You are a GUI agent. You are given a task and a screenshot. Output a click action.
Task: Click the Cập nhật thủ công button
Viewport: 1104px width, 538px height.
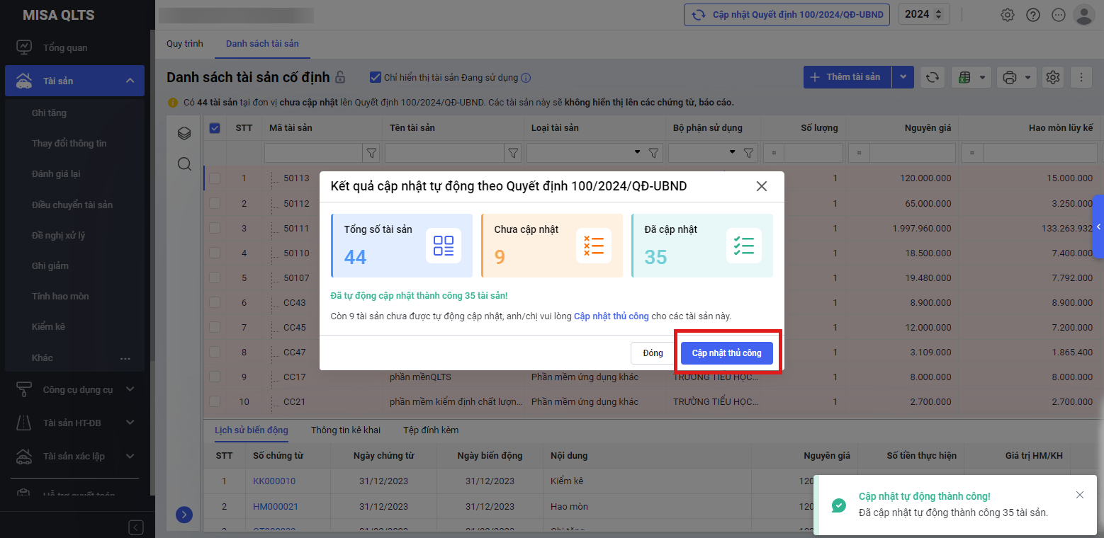(726, 353)
